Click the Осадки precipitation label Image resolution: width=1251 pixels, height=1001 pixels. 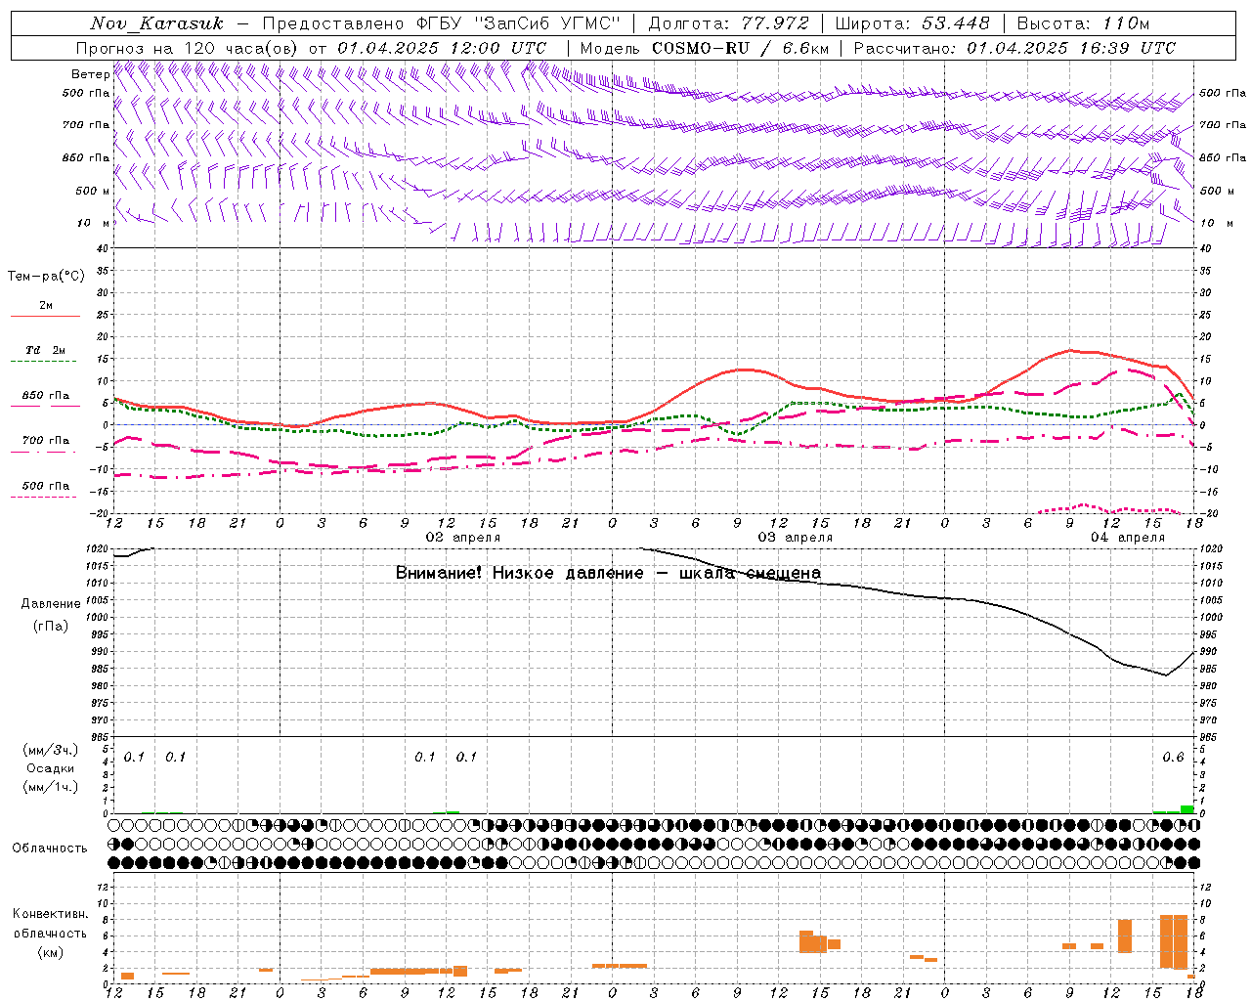pyautogui.click(x=51, y=768)
